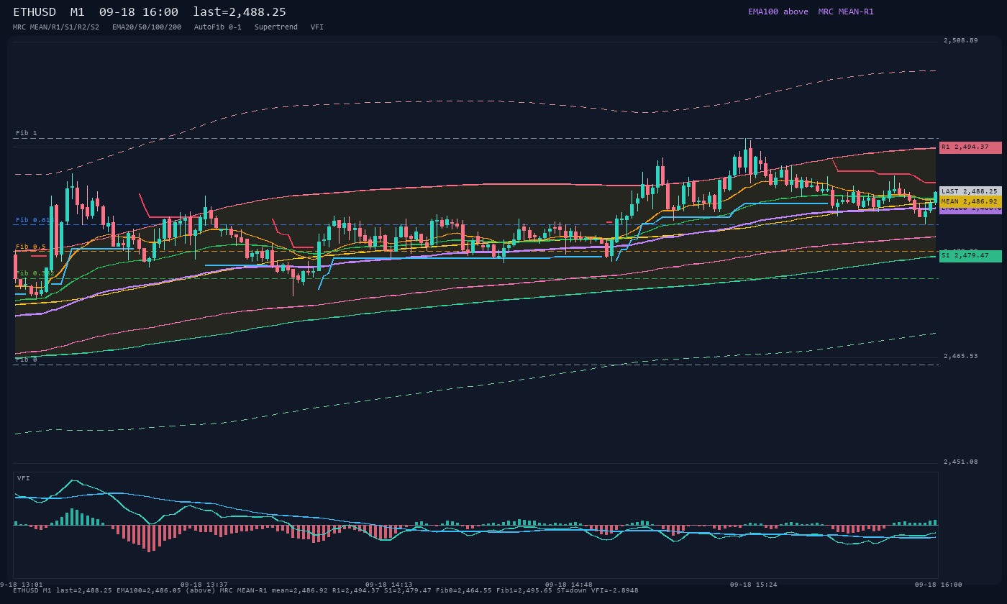Click the M1 timeframe label in the title
Viewport: 1007px width, 604px height.
[x=78, y=12]
